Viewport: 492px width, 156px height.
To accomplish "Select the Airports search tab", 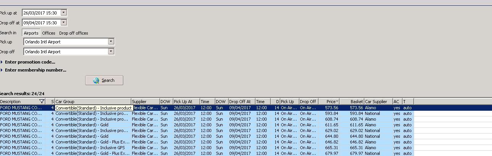I will [x=31, y=33].
